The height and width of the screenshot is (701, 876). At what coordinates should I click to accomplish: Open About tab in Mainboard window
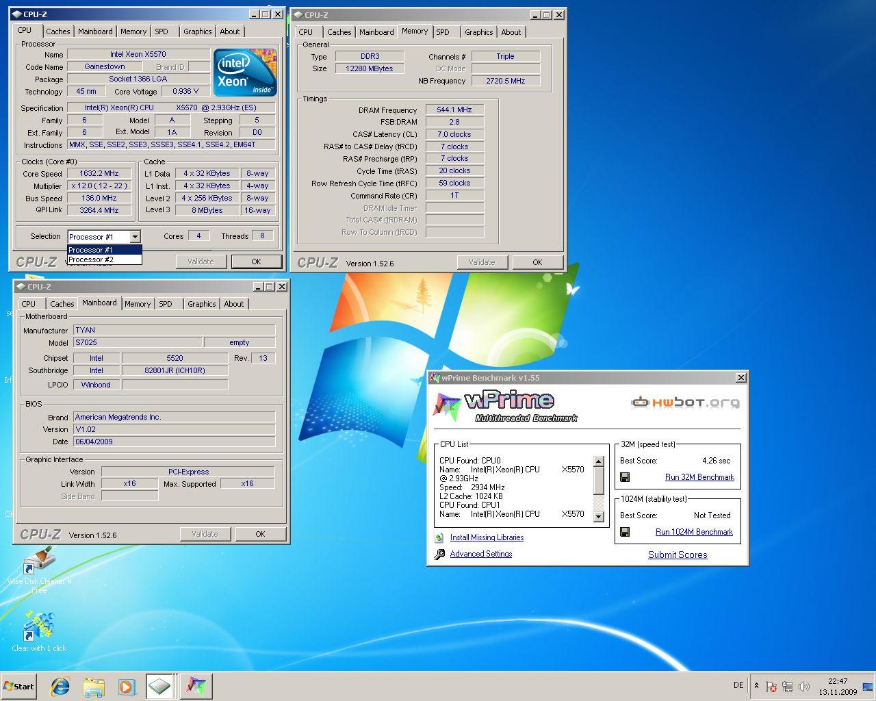[x=234, y=304]
